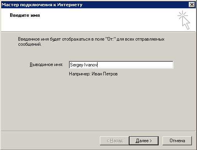
Task: Click the description line about поле От:
Action: pyautogui.click(x=91, y=39)
